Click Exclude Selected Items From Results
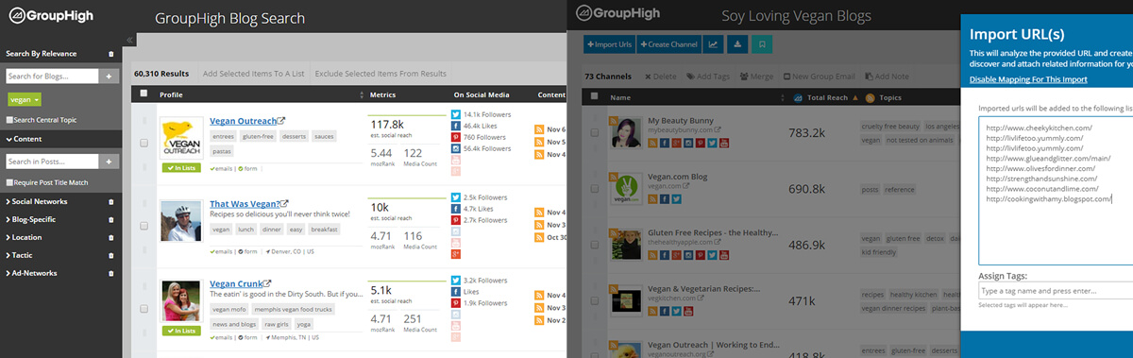This screenshot has width=1133, height=358. [380, 74]
